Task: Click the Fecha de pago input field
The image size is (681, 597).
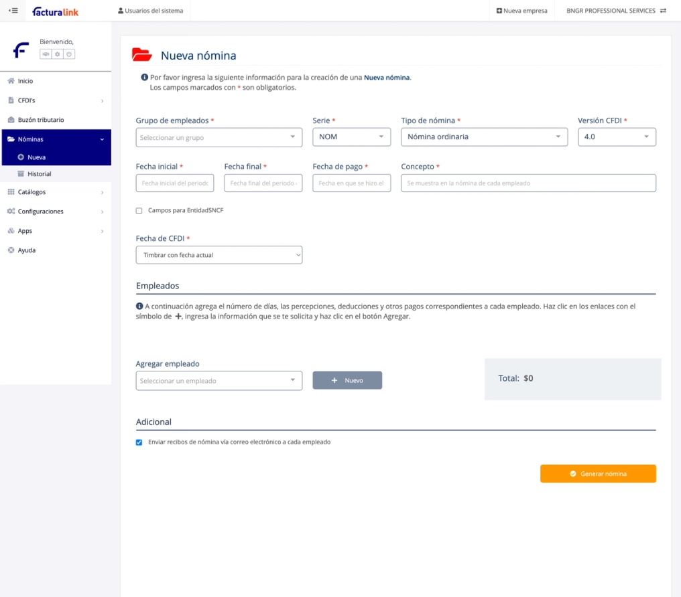Action: pos(351,183)
